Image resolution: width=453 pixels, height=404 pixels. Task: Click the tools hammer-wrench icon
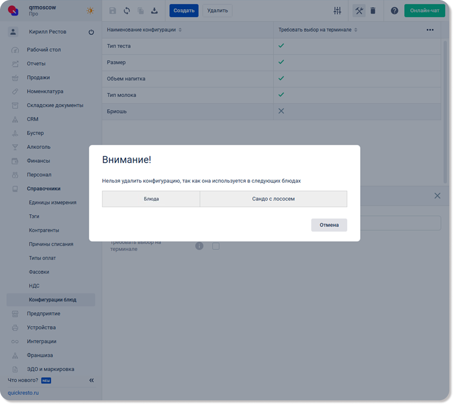pos(359,11)
